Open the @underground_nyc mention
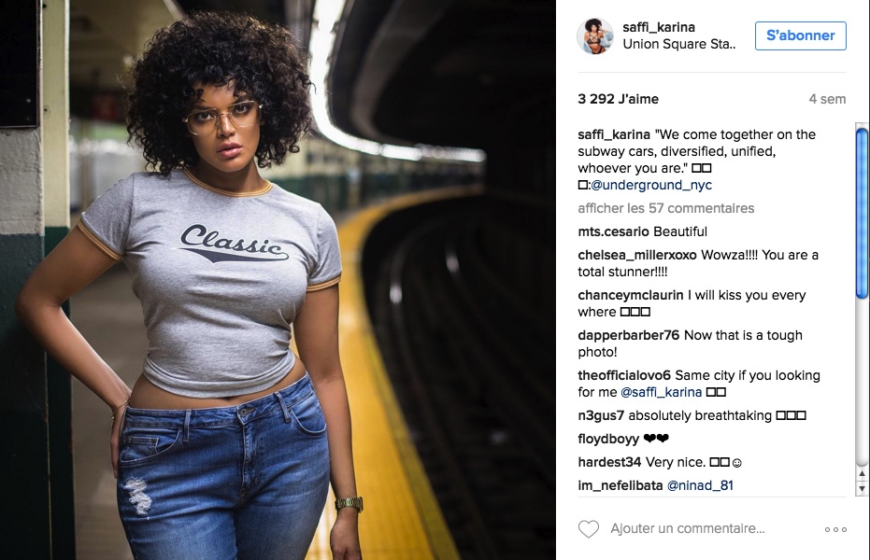This screenshot has height=560, width=870. (x=651, y=185)
